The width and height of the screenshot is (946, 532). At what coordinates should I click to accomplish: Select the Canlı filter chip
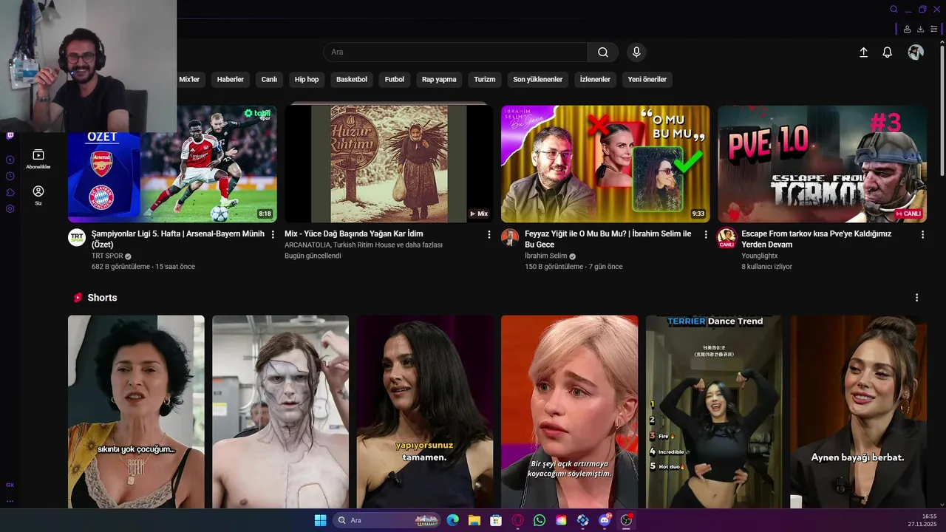[269, 79]
